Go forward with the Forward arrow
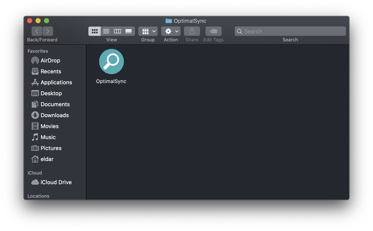This screenshot has height=231, width=373. (48, 31)
